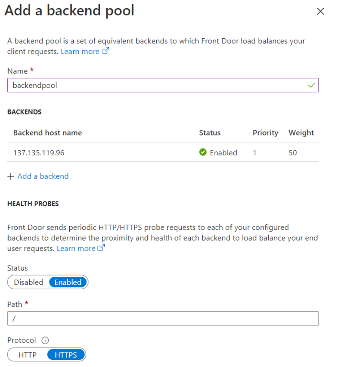Click the Add a backend link

click(43, 176)
